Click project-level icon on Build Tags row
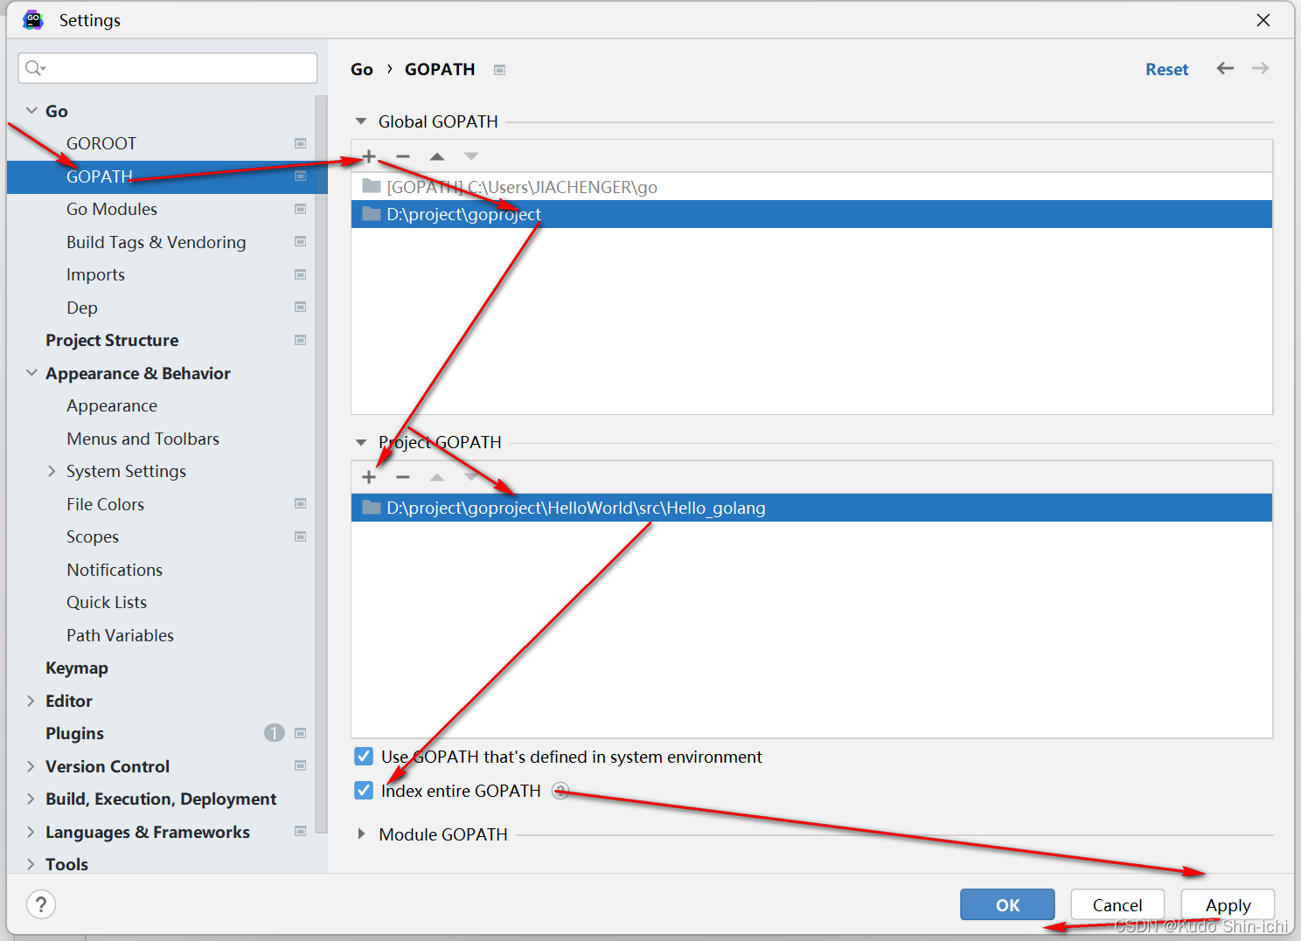Image resolution: width=1301 pixels, height=941 pixels. (300, 241)
